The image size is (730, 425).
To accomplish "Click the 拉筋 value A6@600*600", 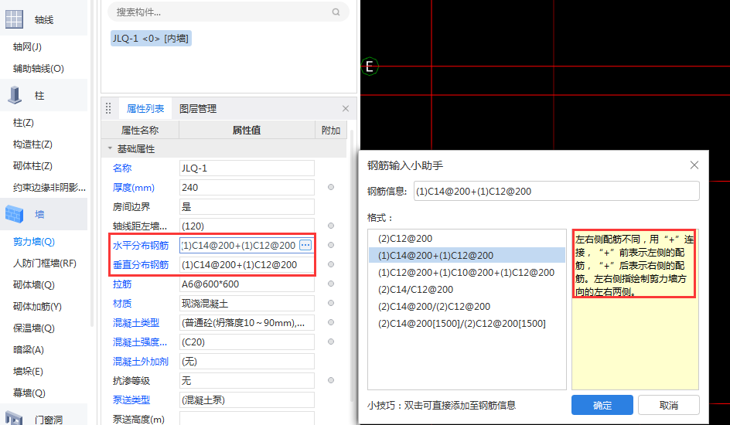I will pos(247,284).
